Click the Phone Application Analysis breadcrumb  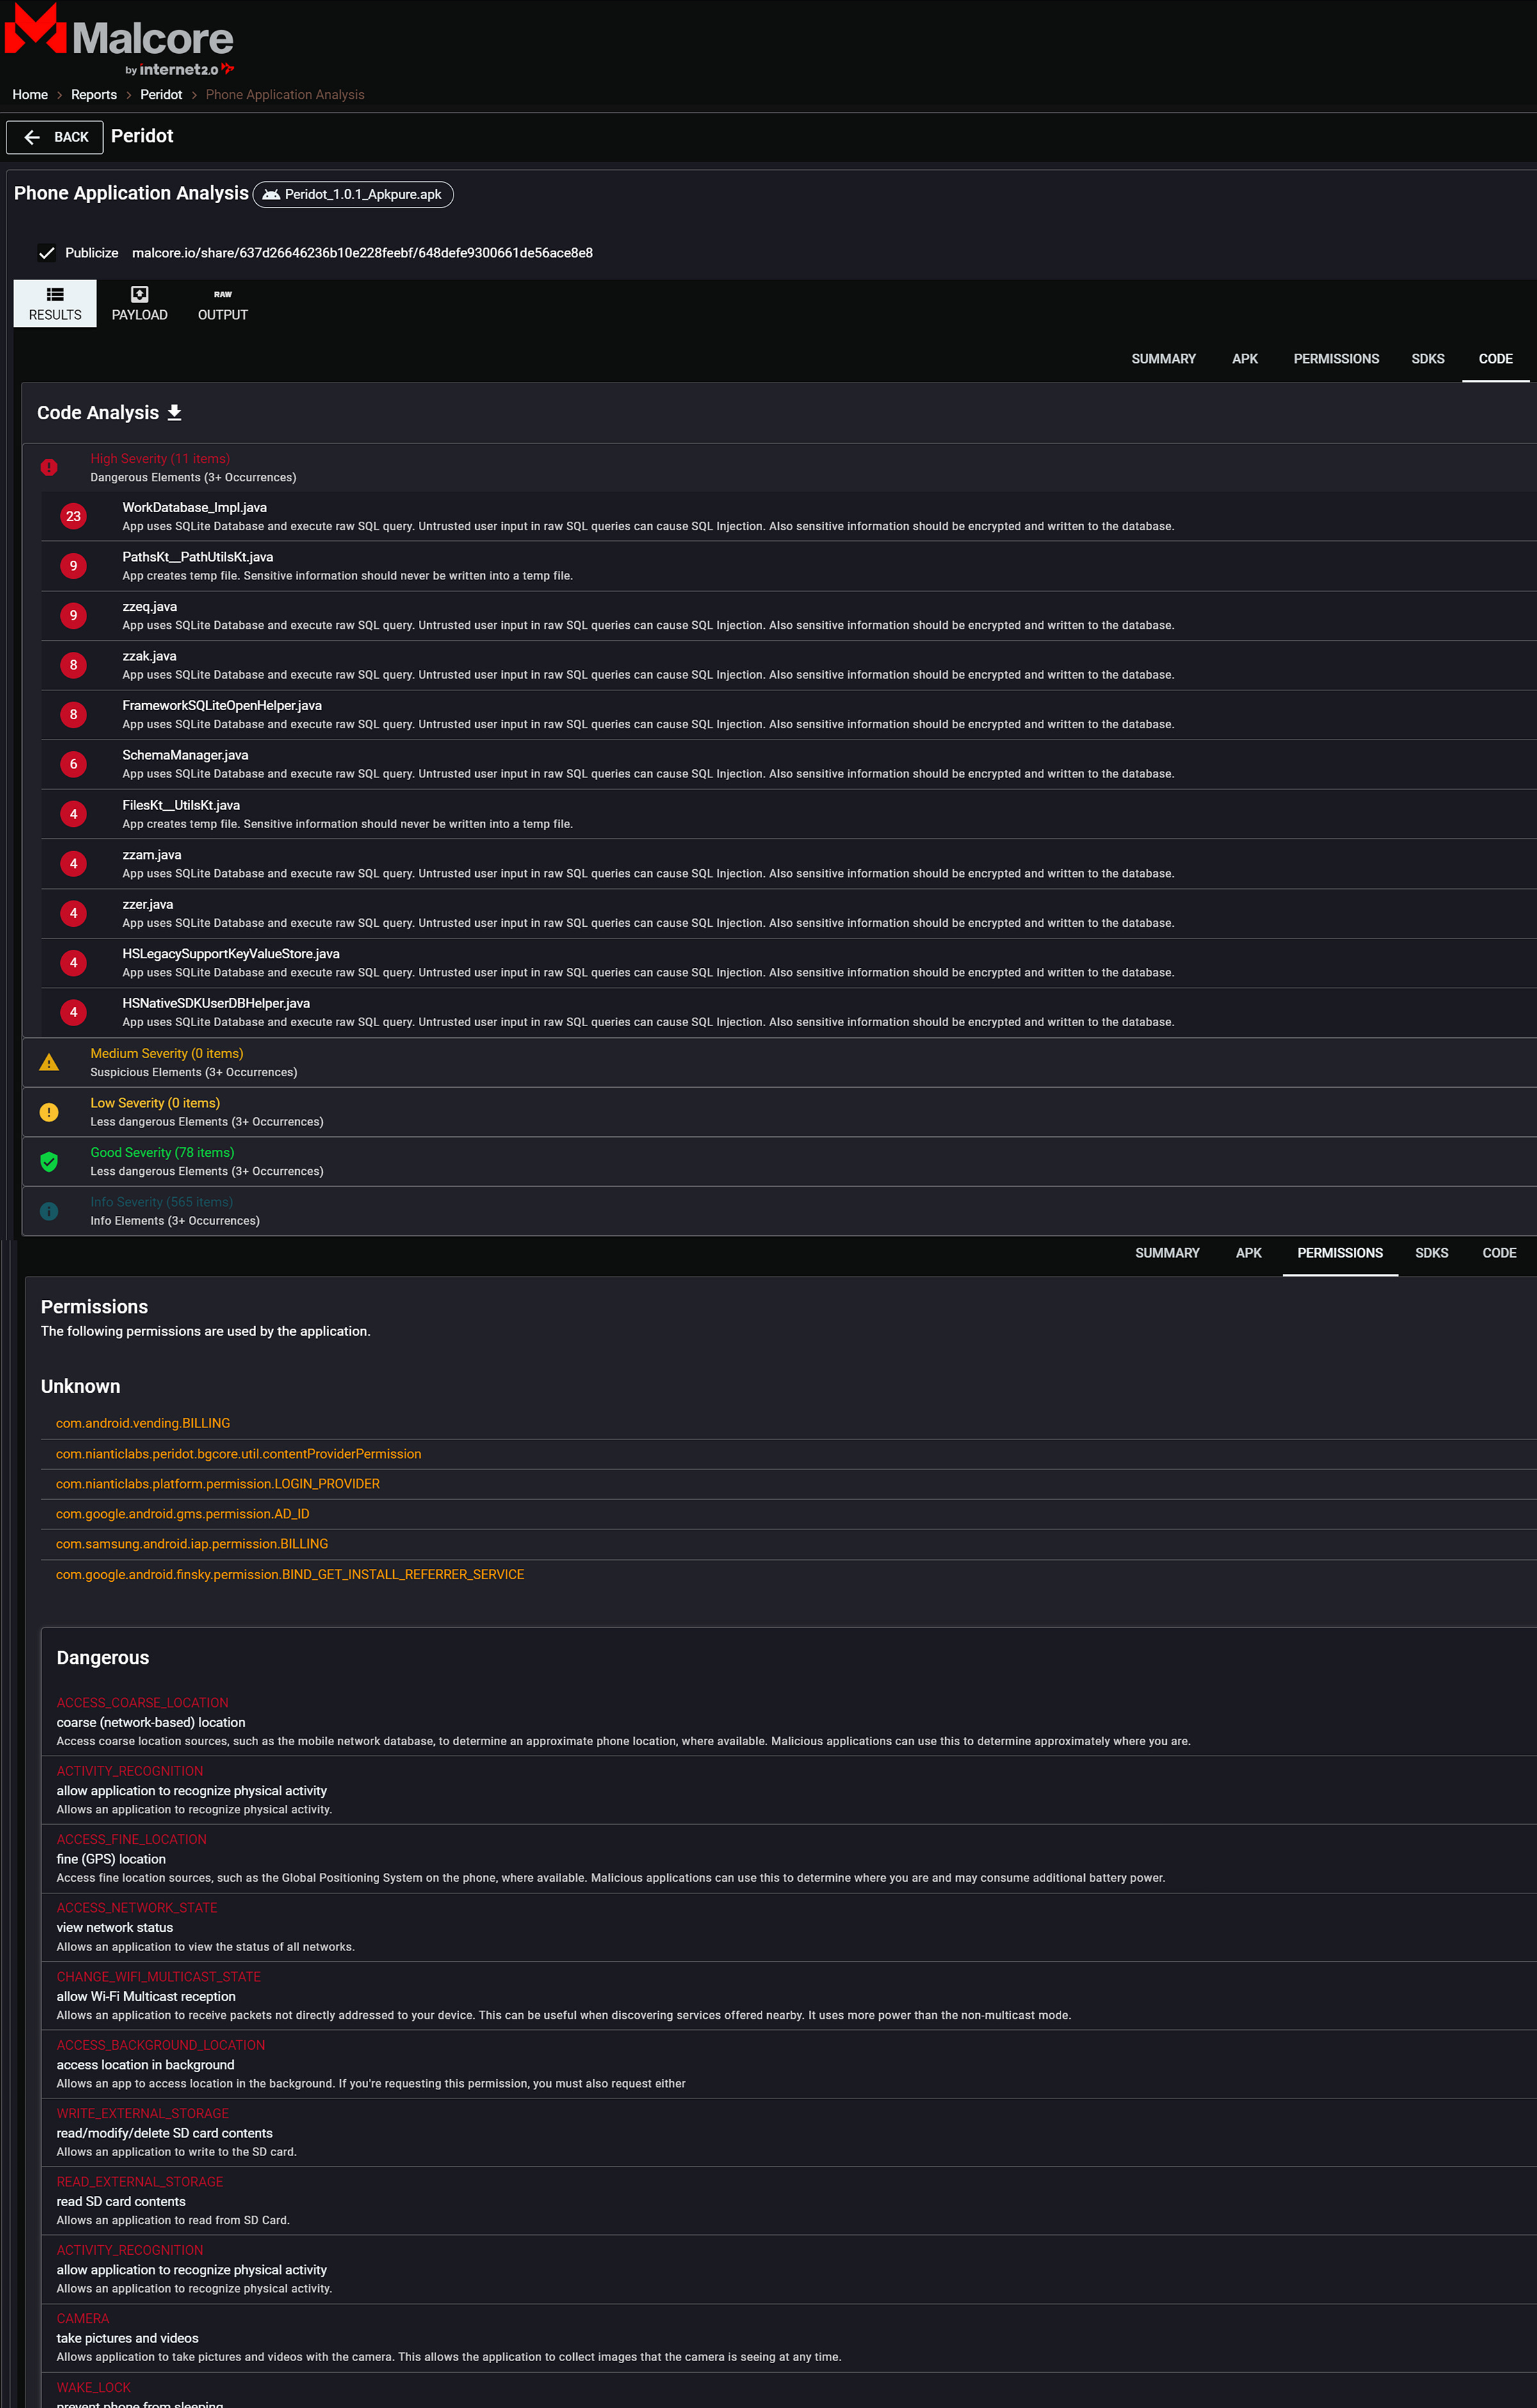(285, 95)
